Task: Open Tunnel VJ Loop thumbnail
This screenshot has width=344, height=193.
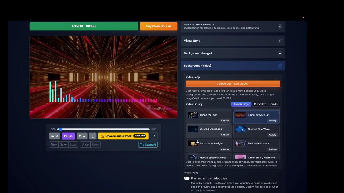Action: [x=193, y=115]
